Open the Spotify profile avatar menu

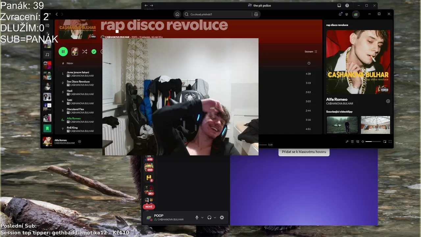point(355,14)
